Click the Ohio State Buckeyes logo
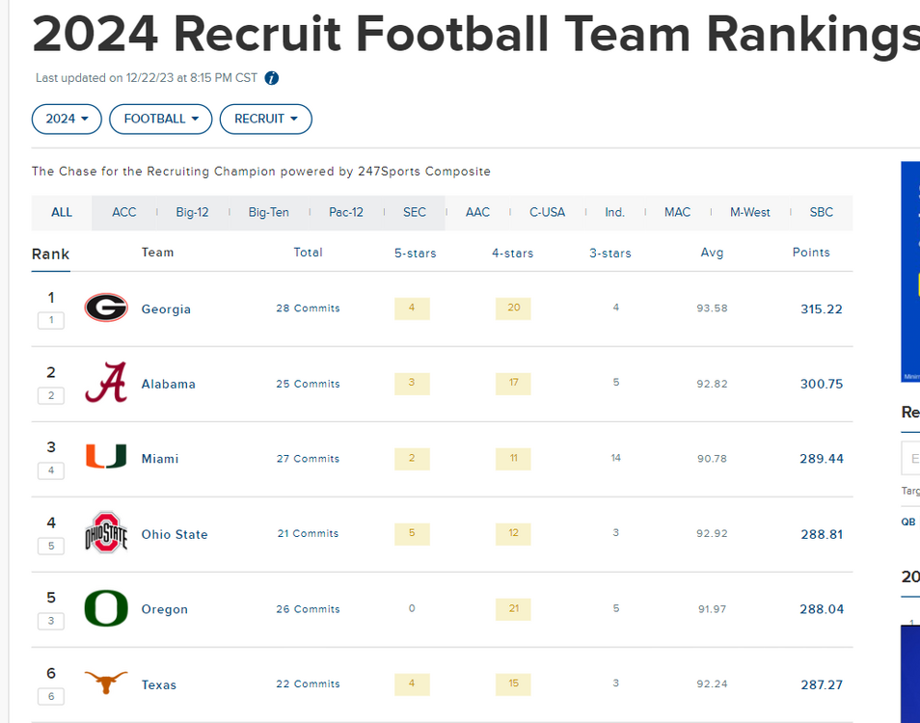The width and height of the screenshot is (920, 723). point(106,532)
